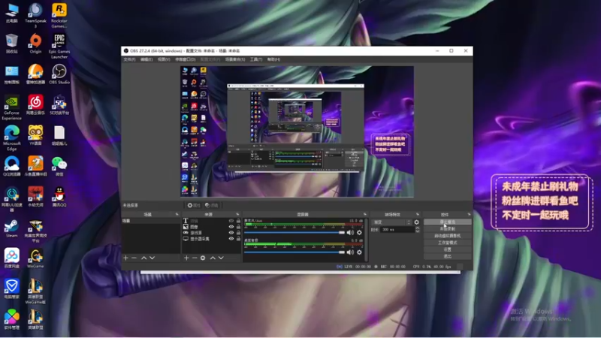Open the 停靠窗口(D) menu
Image resolution: width=601 pixels, height=338 pixels.
coord(185,59)
